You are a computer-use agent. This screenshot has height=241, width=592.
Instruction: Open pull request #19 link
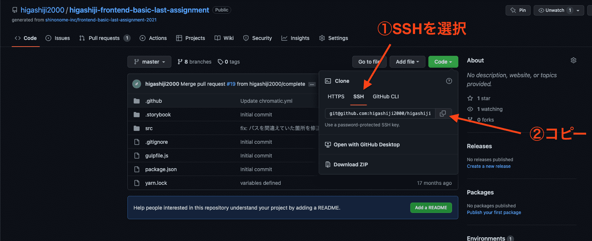[x=231, y=84]
